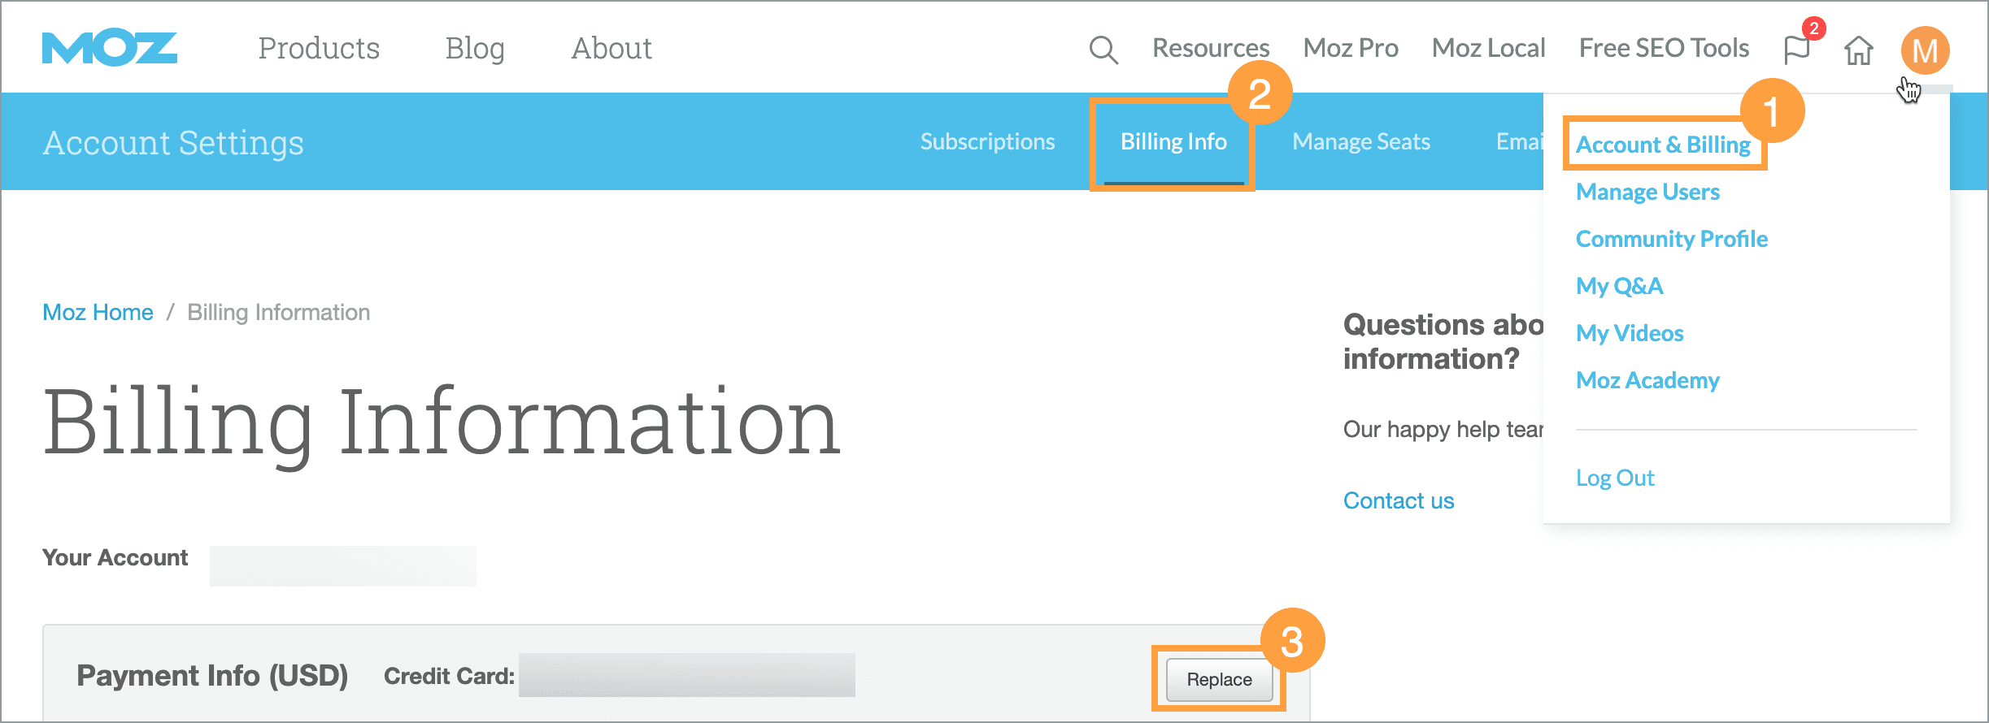Open Moz Pro from top navigation
The height and width of the screenshot is (723, 1989).
(1351, 49)
